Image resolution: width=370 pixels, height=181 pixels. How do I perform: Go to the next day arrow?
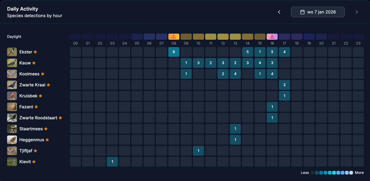356,12
